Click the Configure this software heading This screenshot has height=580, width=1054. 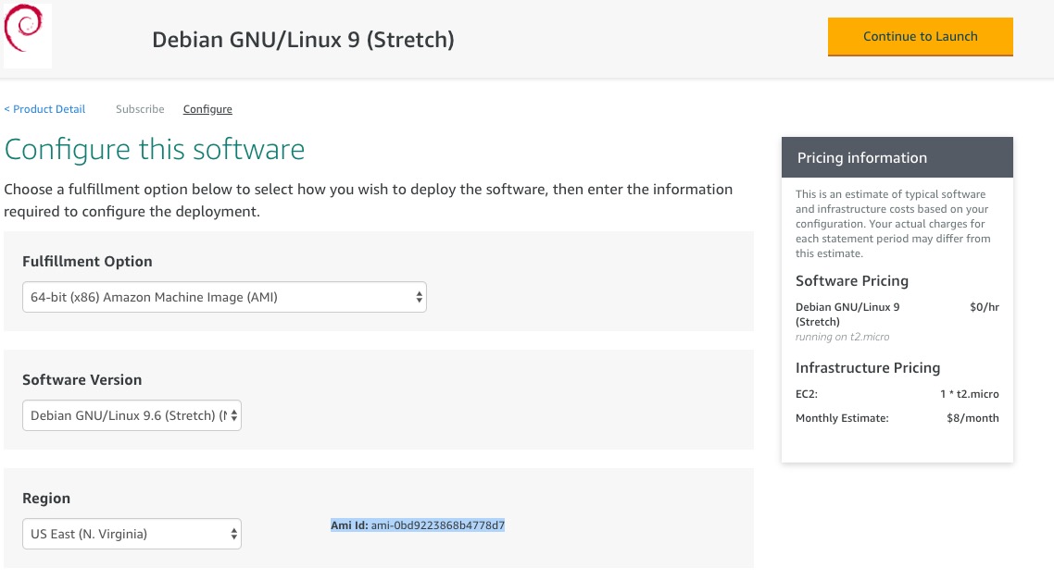(x=155, y=148)
